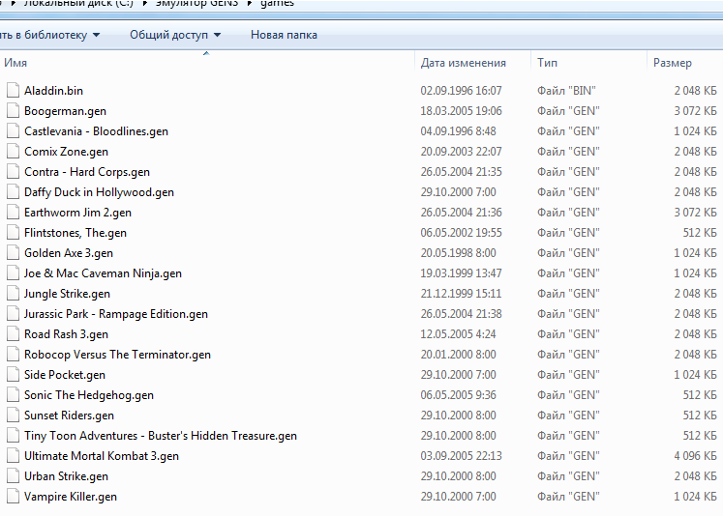Screen dimensions: 723x516
Task: Select Daffy Duck in Hollywood.gen name
Action: pos(99,192)
